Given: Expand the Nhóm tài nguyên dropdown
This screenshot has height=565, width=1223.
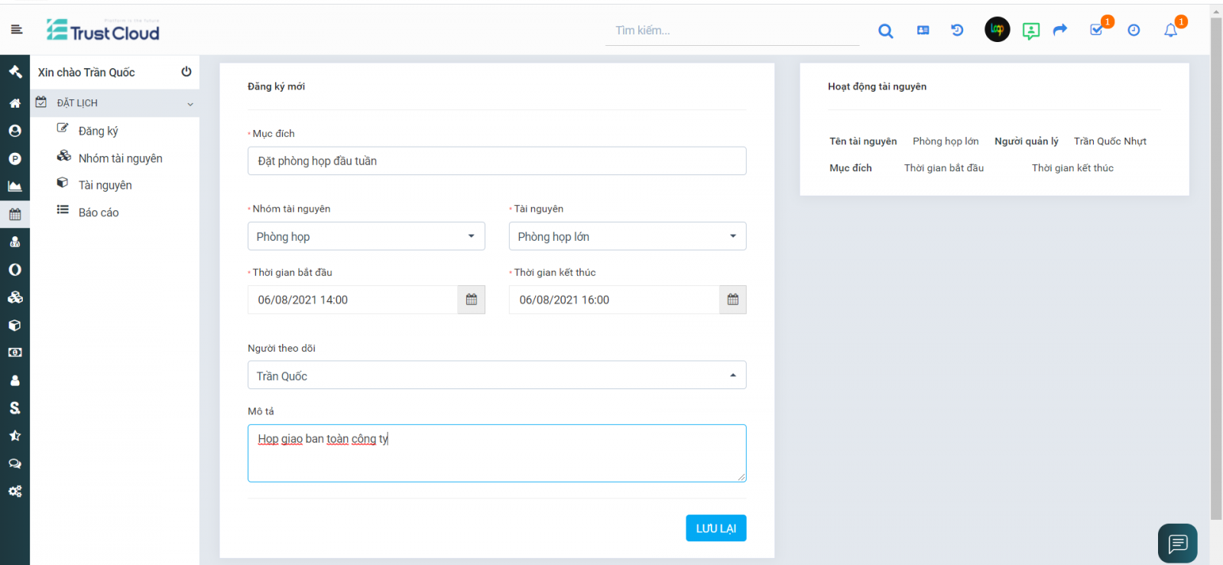Looking at the screenshot, I should tap(366, 236).
